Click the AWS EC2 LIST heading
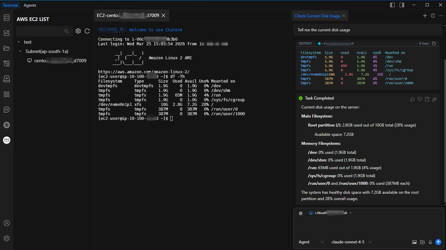 pyautogui.click(x=33, y=19)
